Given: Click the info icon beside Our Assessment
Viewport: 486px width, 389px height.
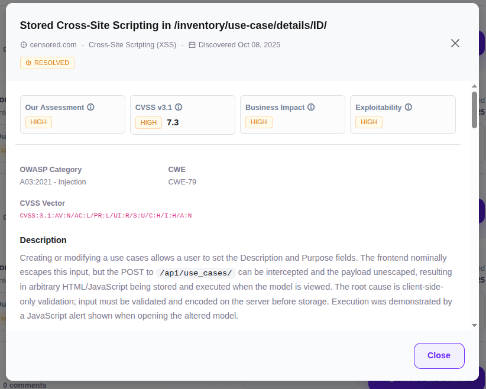Looking at the screenshot, I should click(x=91, y=108).
